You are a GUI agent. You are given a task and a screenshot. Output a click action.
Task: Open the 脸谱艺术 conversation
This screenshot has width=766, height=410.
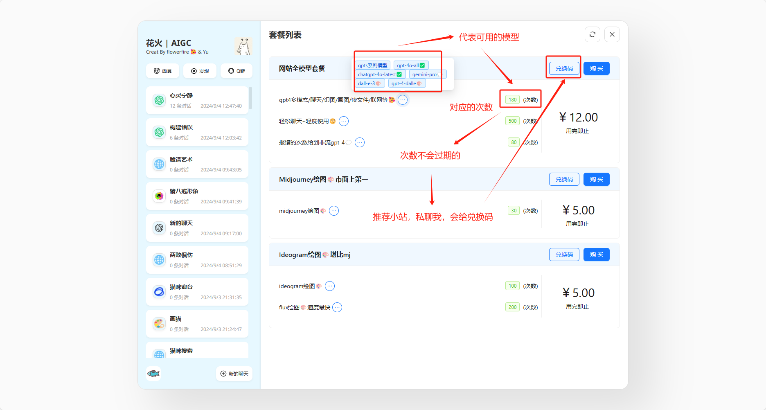coord(197,164)
